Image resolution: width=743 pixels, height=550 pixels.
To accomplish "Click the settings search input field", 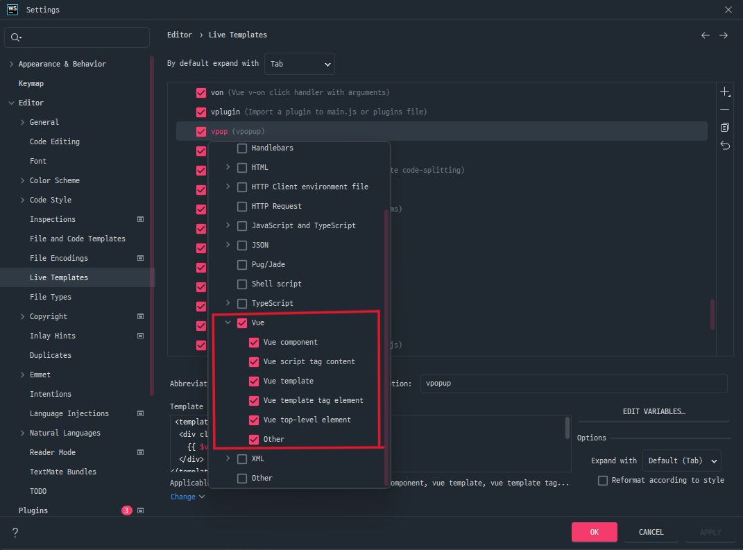I will 77,37.
